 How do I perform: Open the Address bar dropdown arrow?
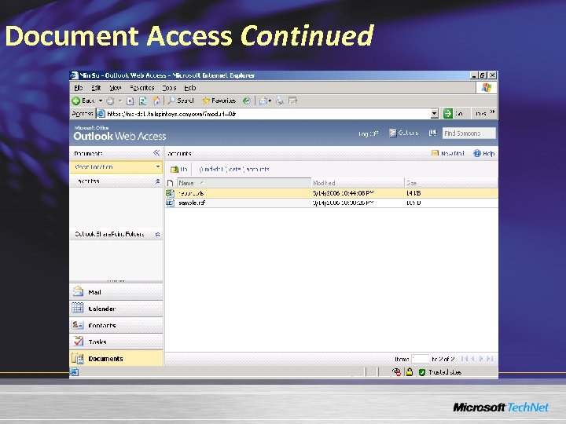click(435, 114)
